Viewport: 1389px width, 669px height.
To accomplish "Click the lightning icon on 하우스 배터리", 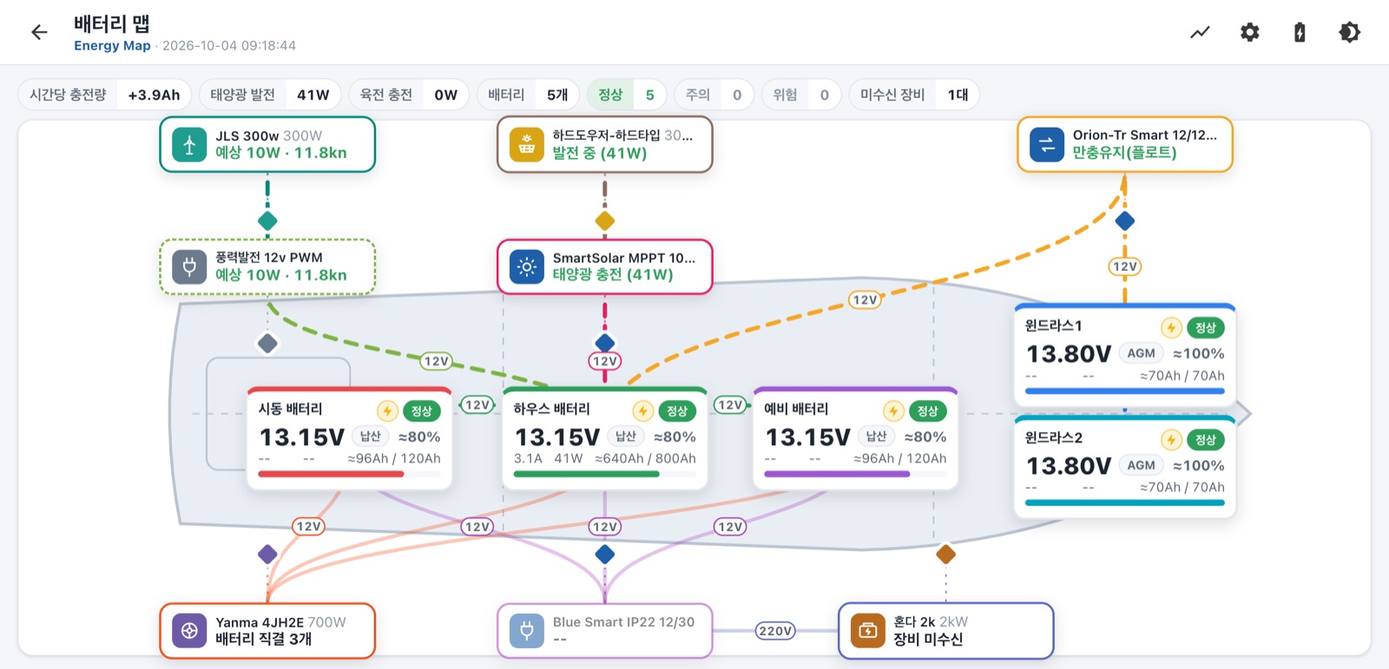I will tap(642, 410).
